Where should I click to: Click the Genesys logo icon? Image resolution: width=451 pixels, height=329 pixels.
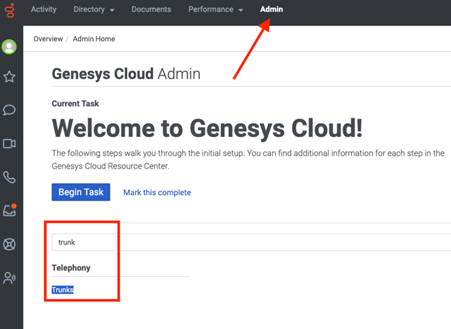pyautogui.click(x=9, y=9)
